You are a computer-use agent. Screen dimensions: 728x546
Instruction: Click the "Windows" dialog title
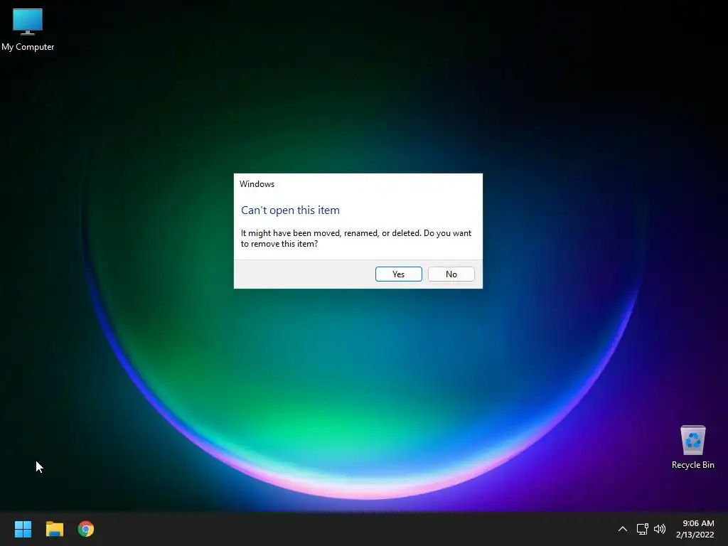257,184
